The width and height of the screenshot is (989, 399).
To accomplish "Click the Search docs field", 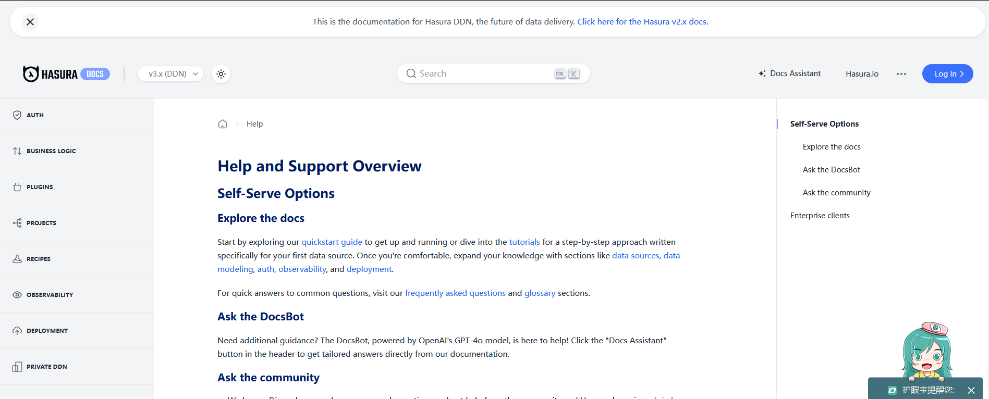I will (493, 73).
